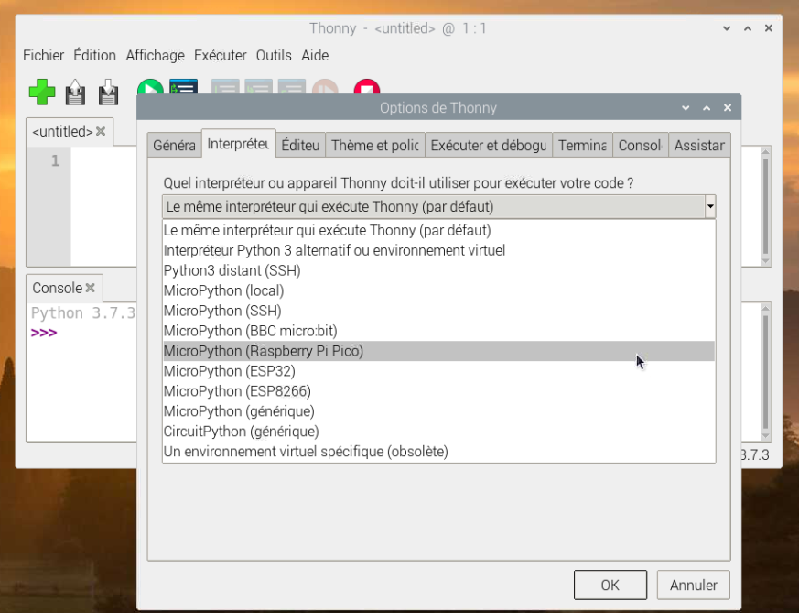Screen dimensions: 799x613
Task: Select the <untitled> editor tab
Action: tap(62, 132)
